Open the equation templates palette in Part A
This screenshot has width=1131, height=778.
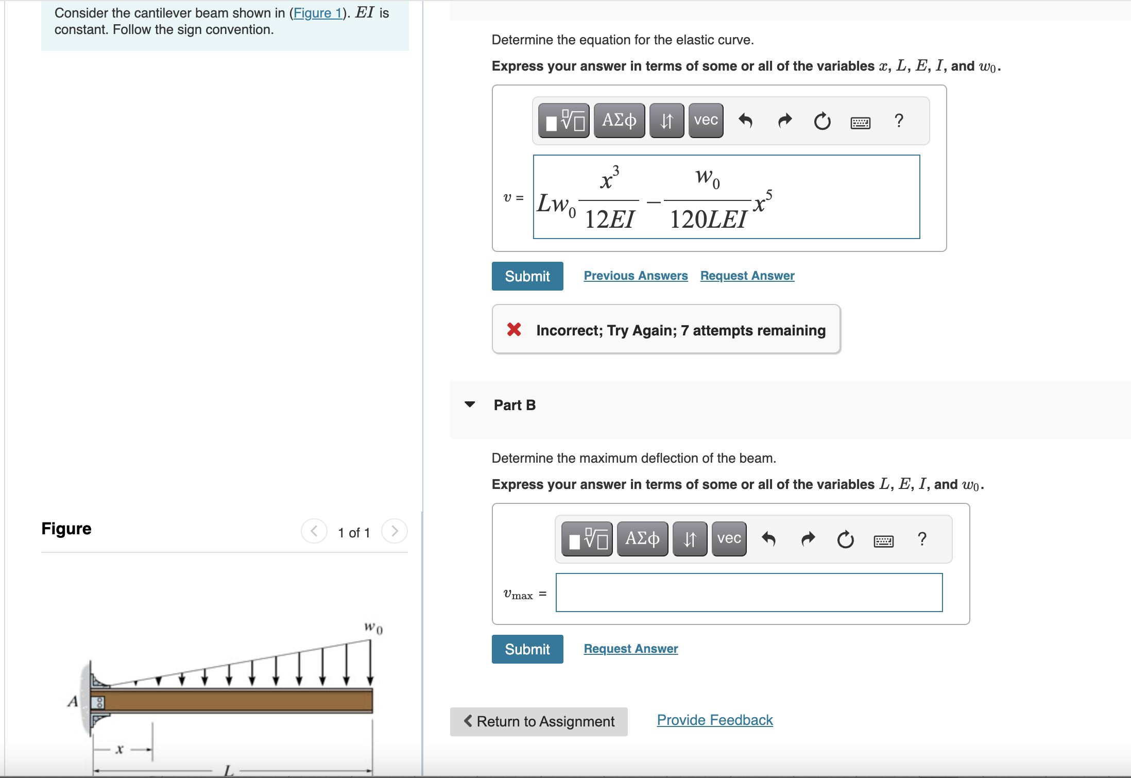pos(563,120)
